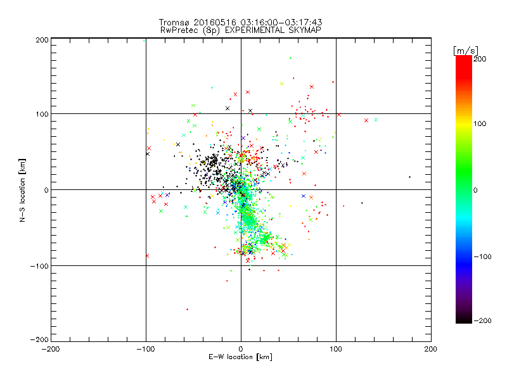This screenshot has height=380, width=507.
Task: Click the y-axis tick label '100'
Action: (42, 114)
